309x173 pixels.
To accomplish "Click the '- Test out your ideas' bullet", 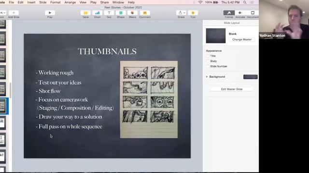I will point(58,82).
